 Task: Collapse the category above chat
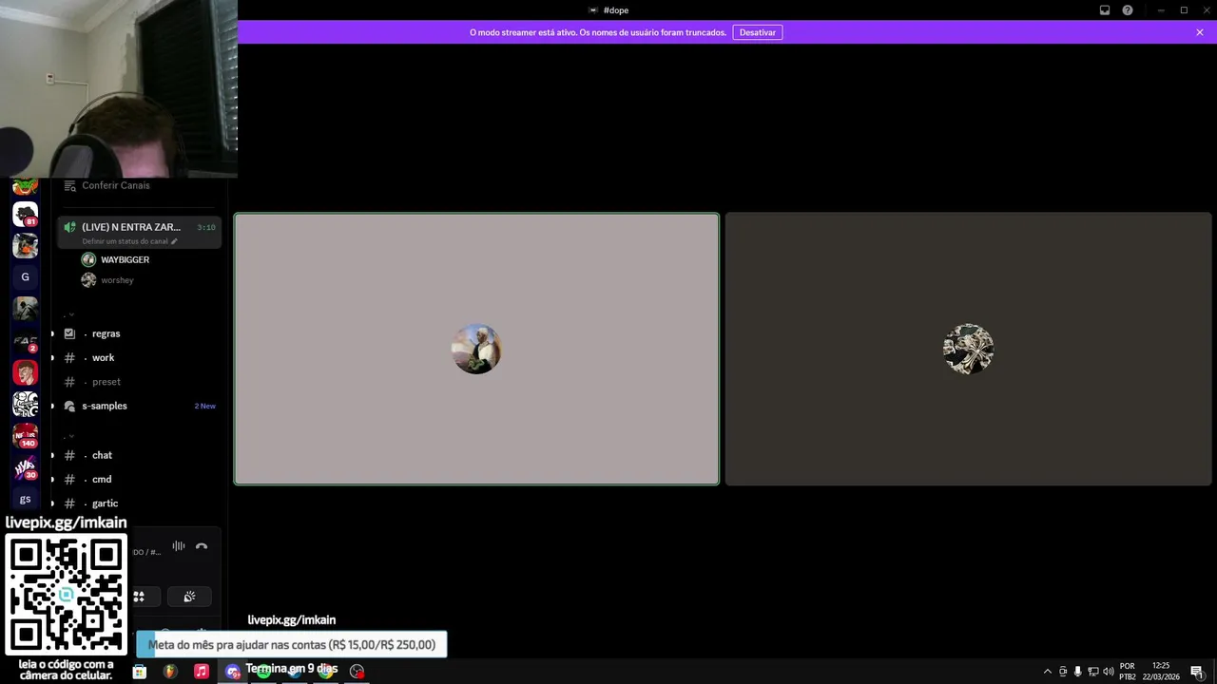pos(71,436)
